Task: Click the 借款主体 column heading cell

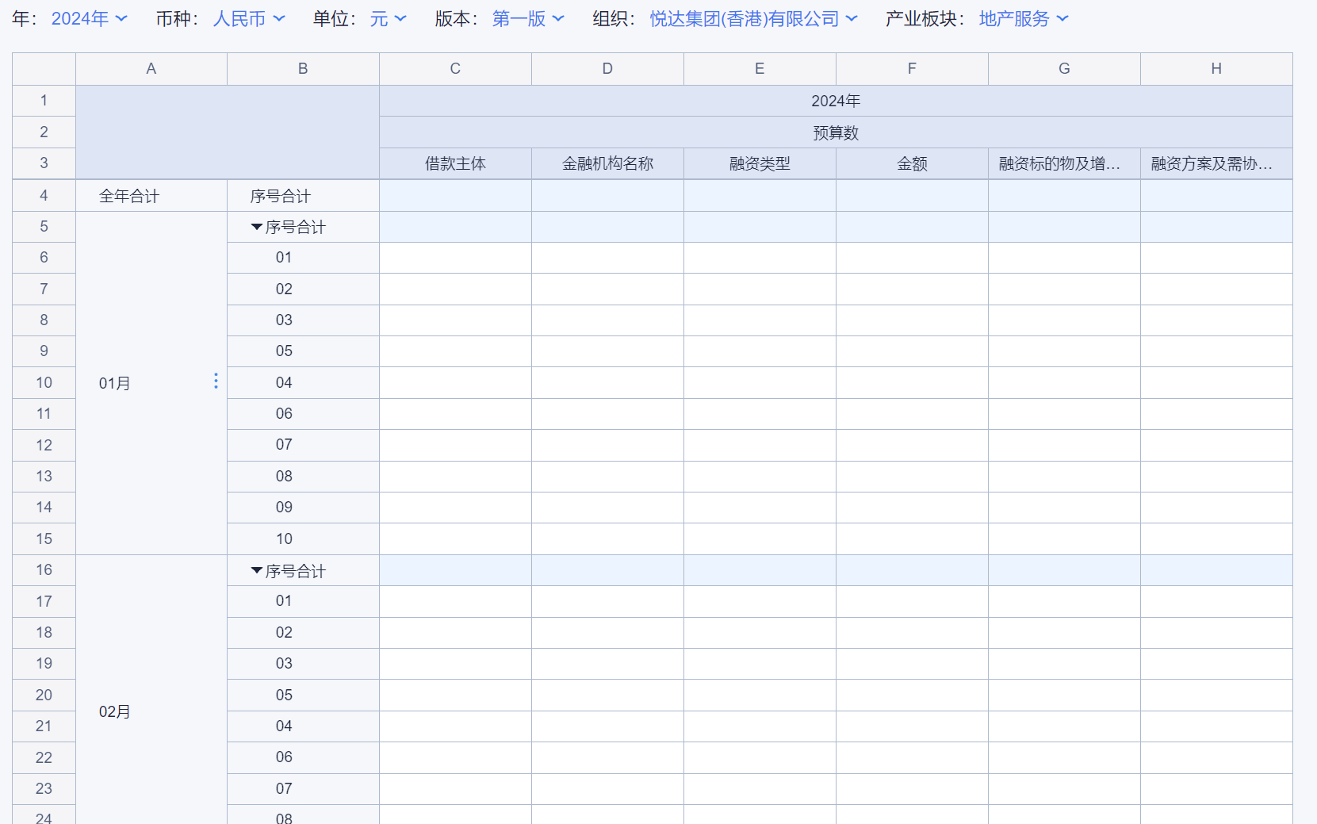Action: coord(455,164)
